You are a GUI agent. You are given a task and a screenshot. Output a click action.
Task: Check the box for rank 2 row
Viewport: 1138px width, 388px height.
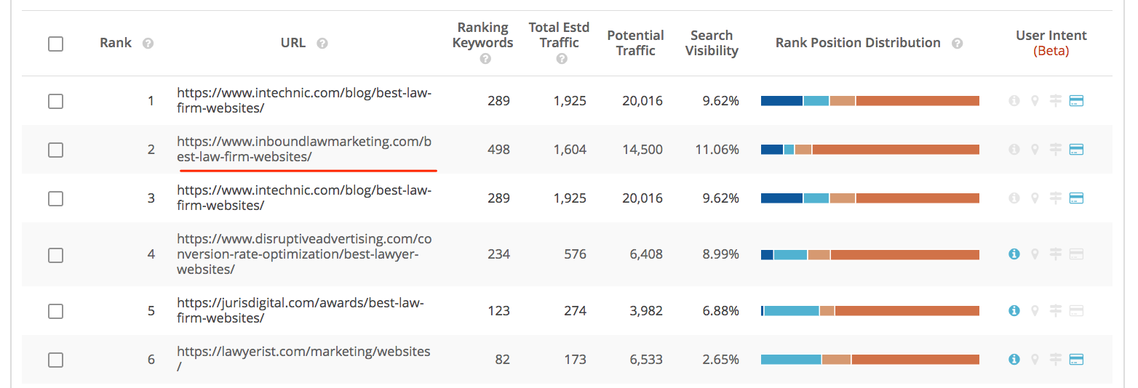click(x=55, y=150)
